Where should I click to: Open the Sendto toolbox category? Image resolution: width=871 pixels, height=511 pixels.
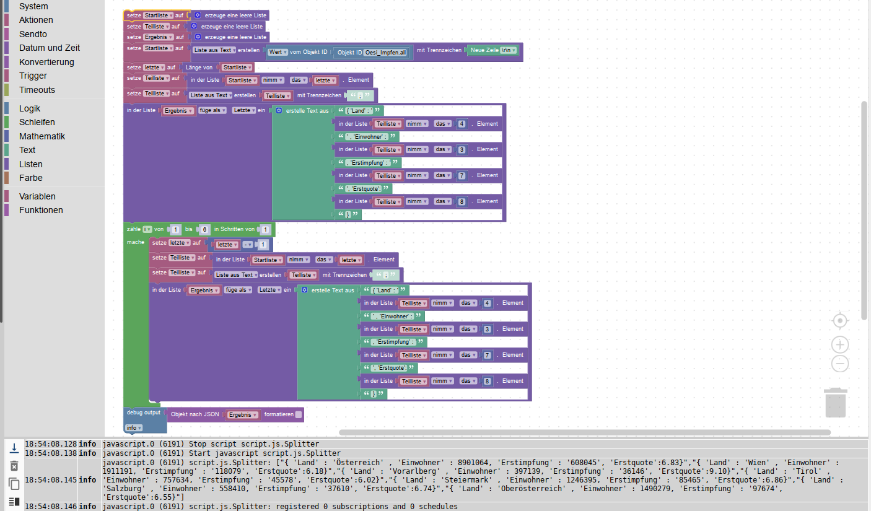click(x=33, y=34)
